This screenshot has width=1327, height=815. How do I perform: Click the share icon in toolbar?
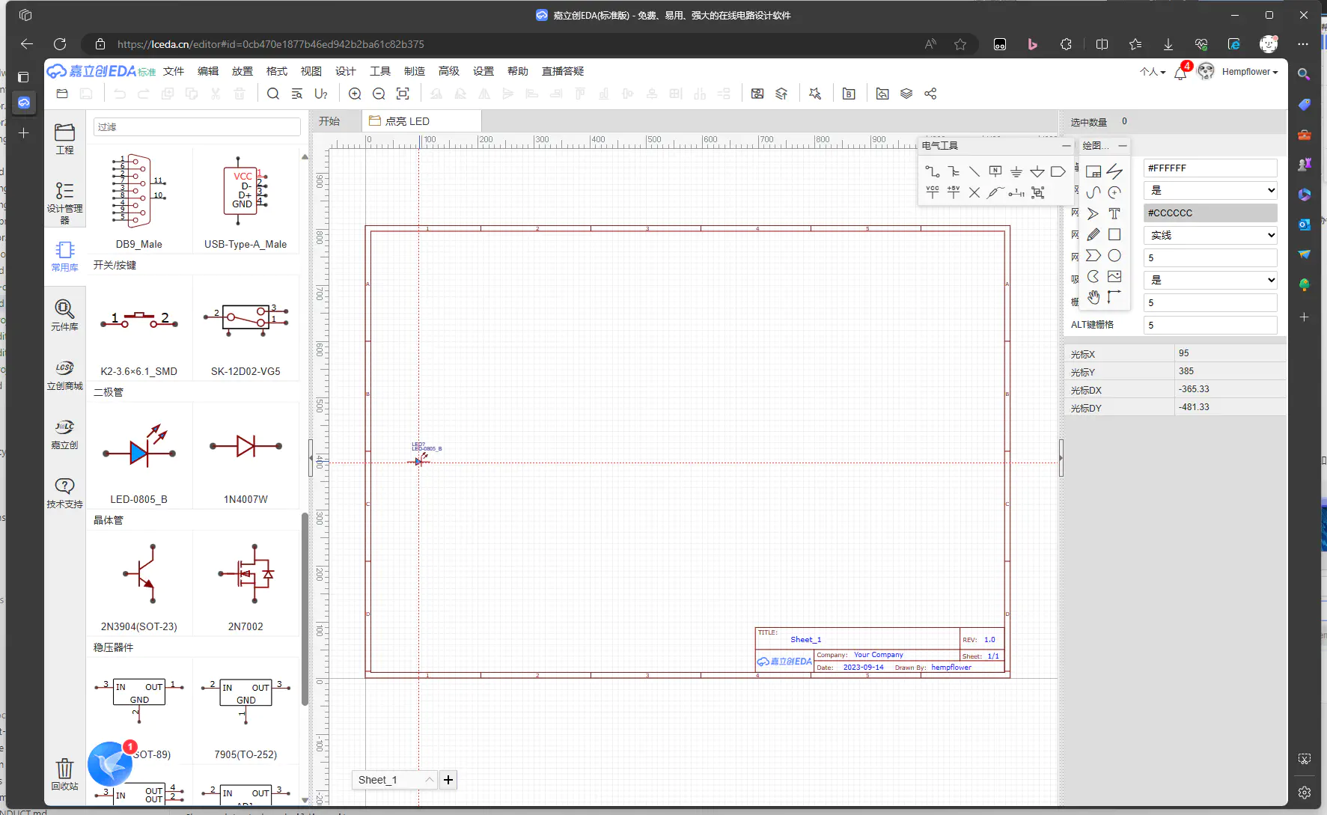point(930,94)
